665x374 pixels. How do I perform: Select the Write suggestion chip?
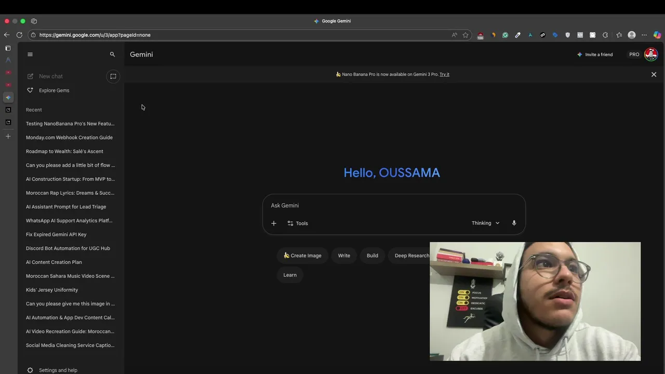point(344,256)
